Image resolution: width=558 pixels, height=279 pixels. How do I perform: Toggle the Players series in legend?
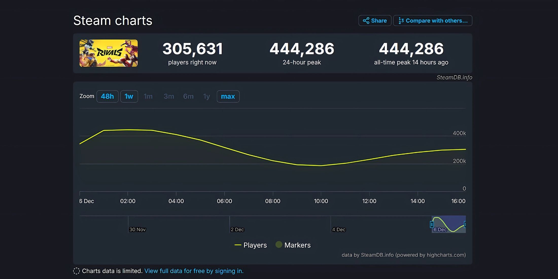(251, 245)
